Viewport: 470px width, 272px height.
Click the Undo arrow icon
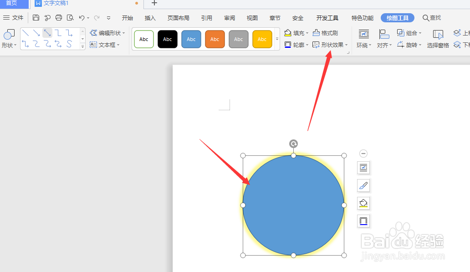click(x=82, y=18)
